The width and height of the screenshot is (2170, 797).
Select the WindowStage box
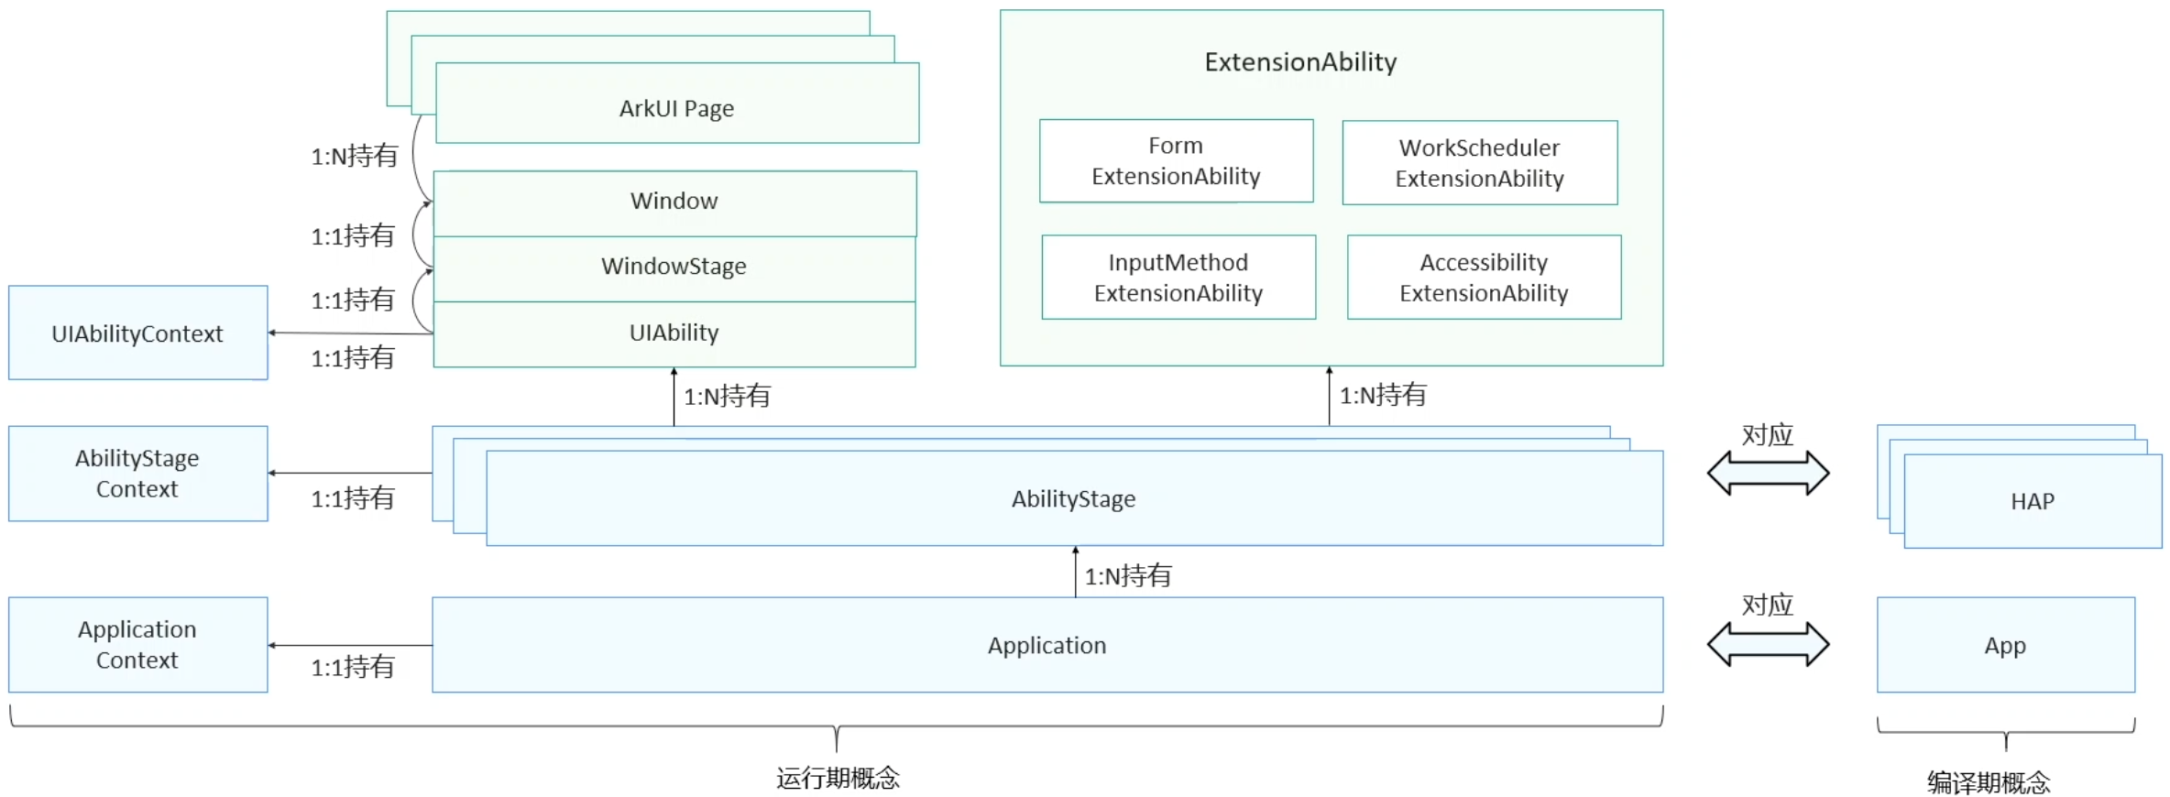[x=674, y=268]
